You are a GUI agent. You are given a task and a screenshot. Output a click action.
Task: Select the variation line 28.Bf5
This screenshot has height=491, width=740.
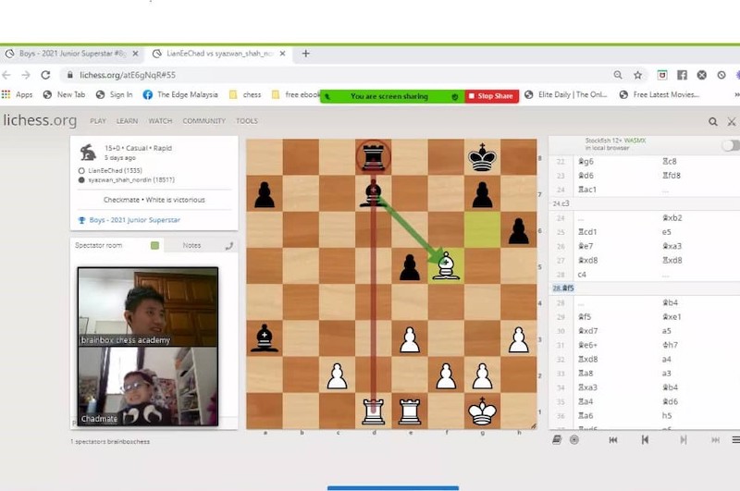pos(563,288)
